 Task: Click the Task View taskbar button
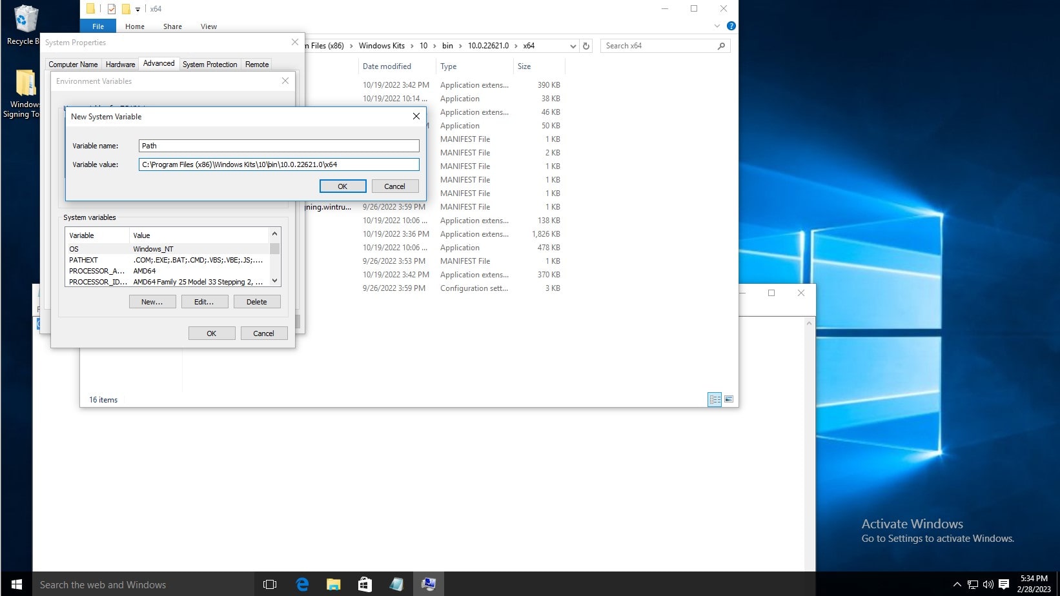click(270, 584)
